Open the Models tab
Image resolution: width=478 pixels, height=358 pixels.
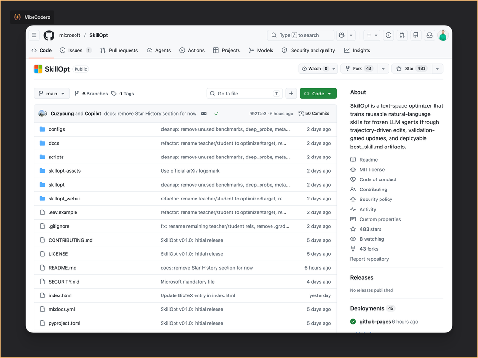click(261, 50)
